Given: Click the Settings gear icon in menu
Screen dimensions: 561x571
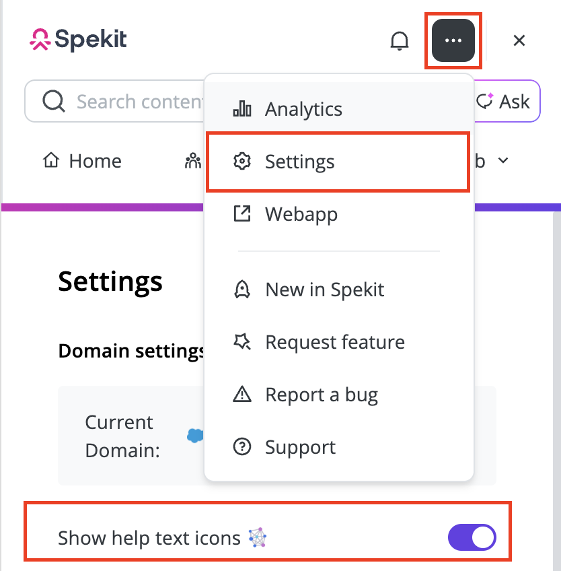Looking at the screenshot, I should [242, 162].
